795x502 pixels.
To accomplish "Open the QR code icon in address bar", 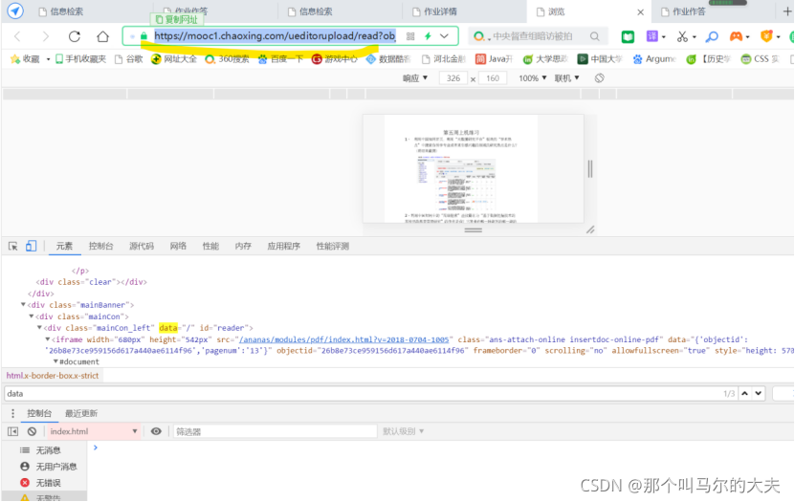I will [x=410, y=36].
